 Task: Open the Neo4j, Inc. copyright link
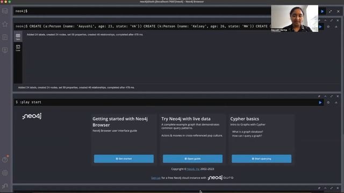193,169
